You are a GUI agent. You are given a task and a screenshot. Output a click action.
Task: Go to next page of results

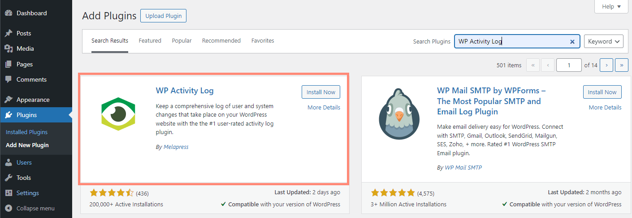[606, 65]
